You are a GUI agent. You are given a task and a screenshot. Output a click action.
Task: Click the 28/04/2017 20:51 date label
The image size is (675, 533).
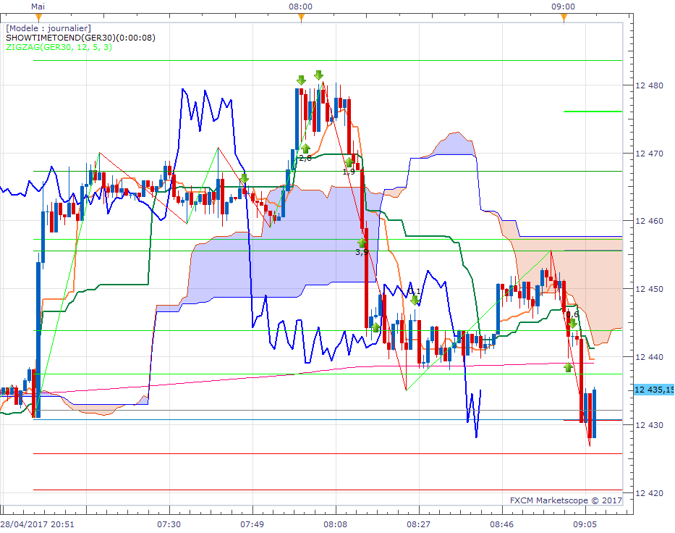click(37, 524)
